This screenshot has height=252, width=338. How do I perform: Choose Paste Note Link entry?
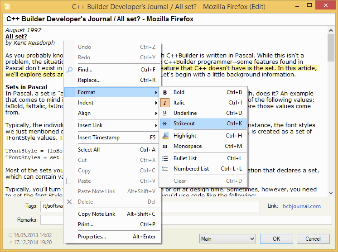112,191
